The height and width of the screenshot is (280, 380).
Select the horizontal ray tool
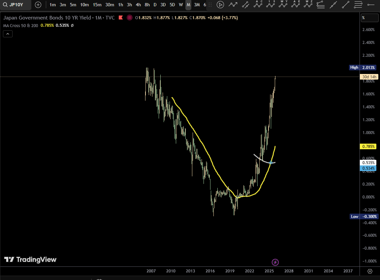(x=371, y=5)
